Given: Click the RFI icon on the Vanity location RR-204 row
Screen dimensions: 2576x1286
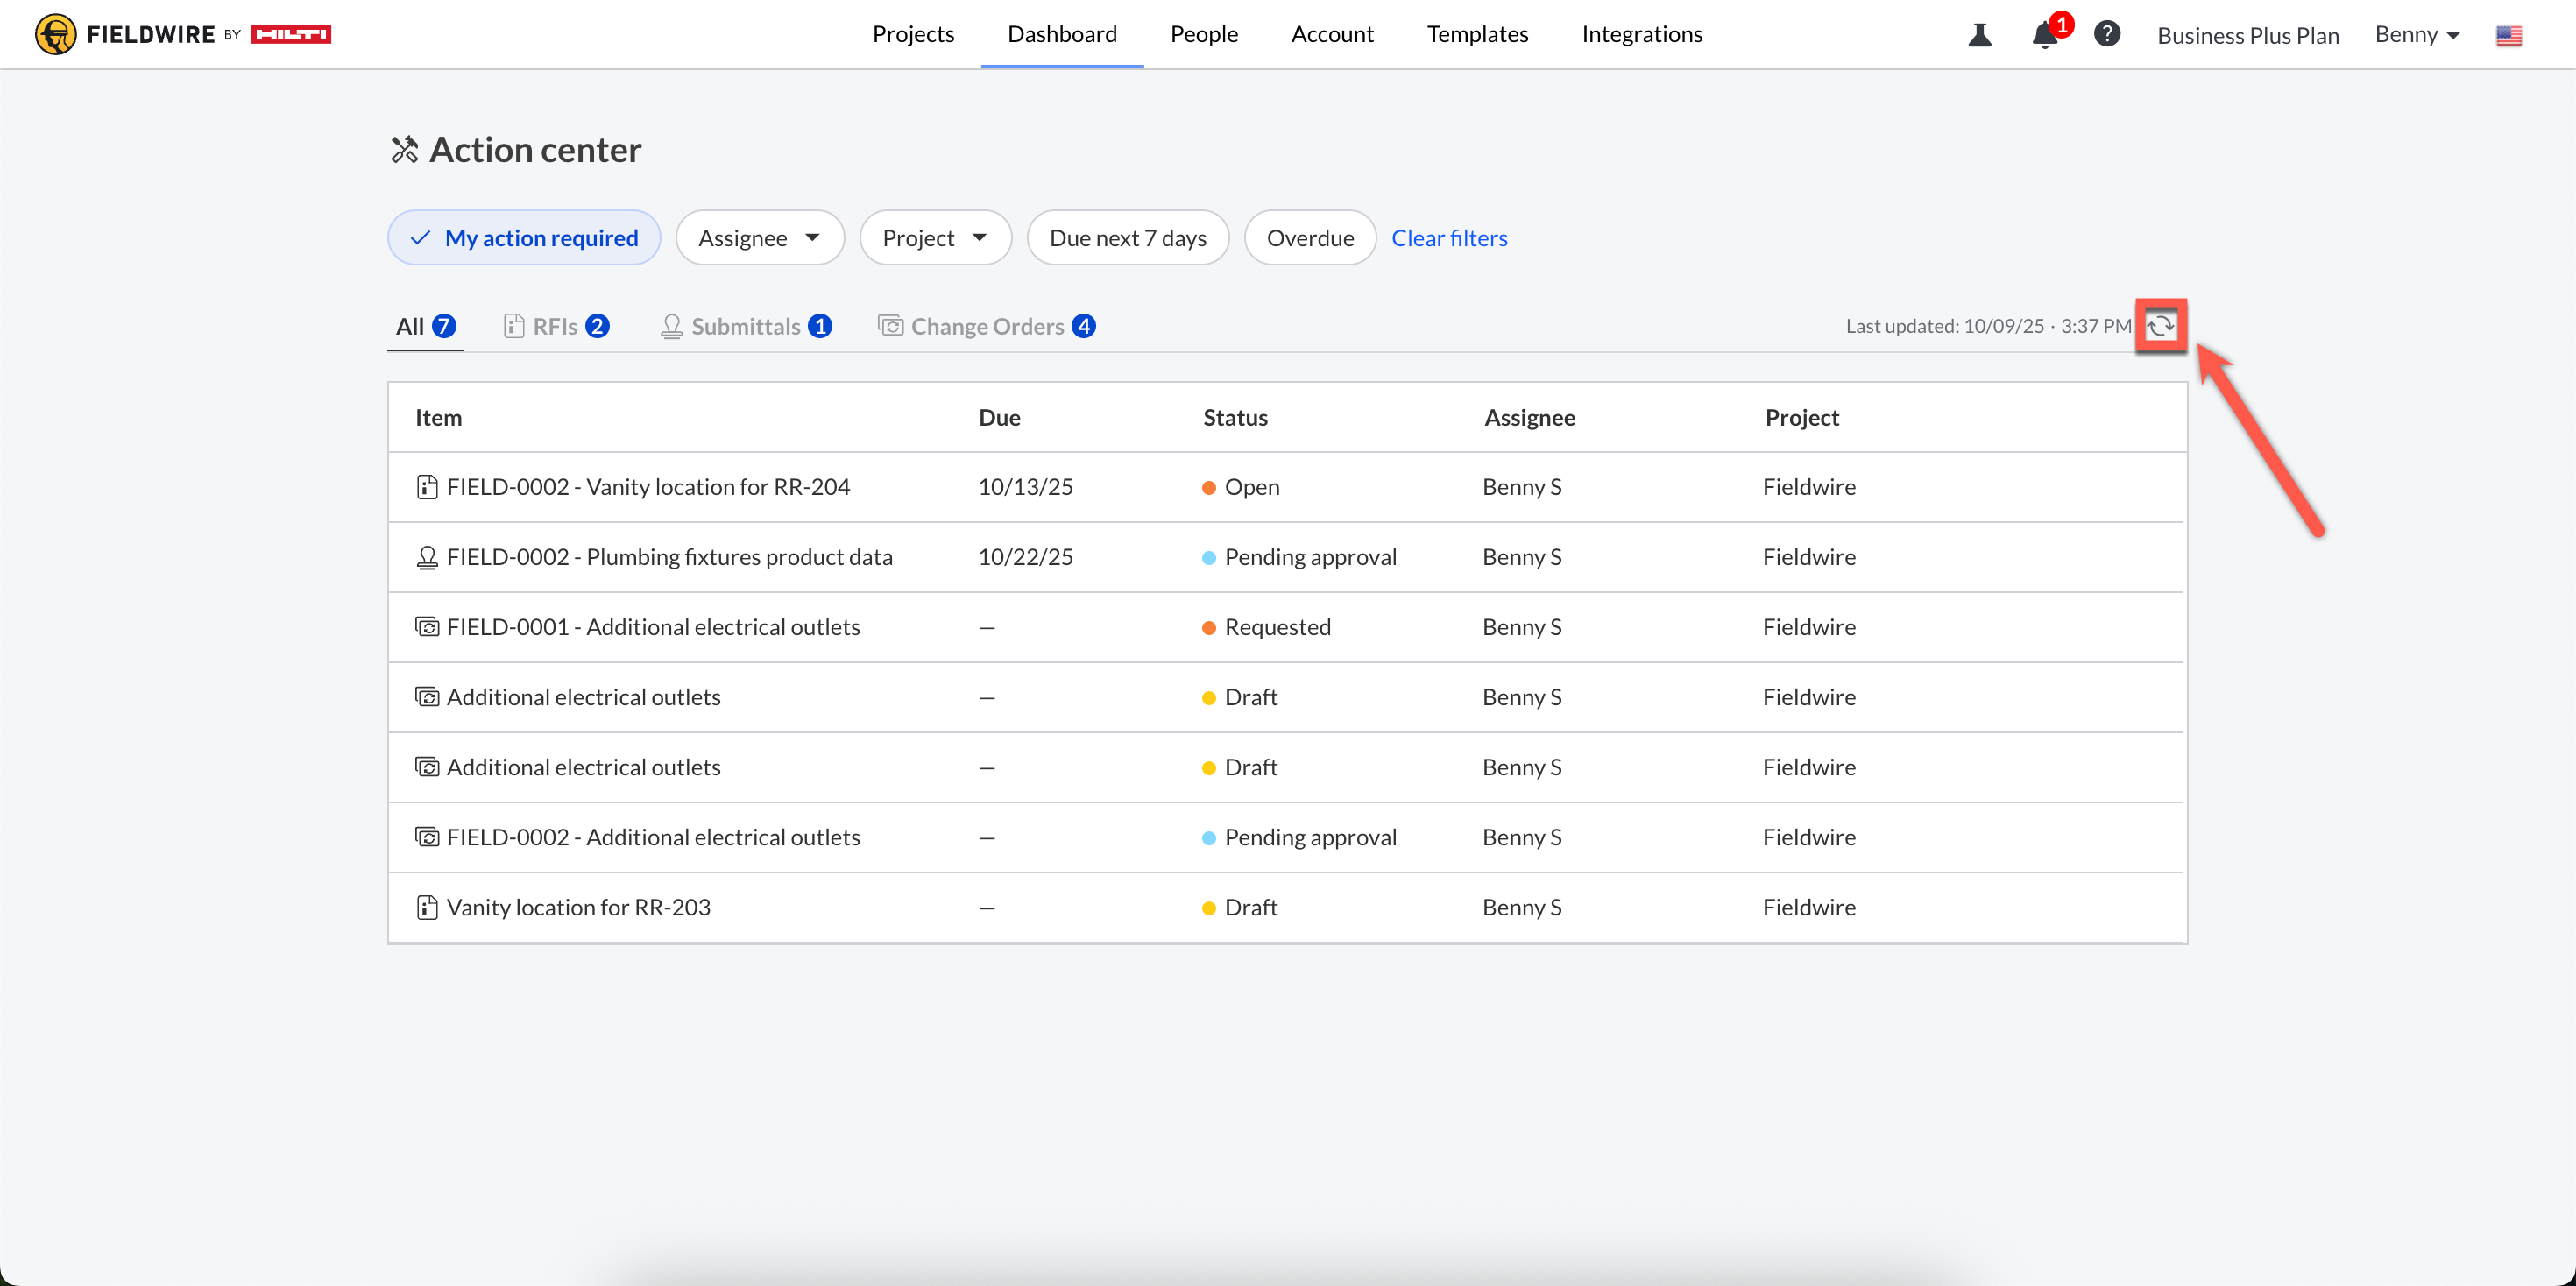Looking at the screenshot, I should pyautogui.click(x=427, y=487).
